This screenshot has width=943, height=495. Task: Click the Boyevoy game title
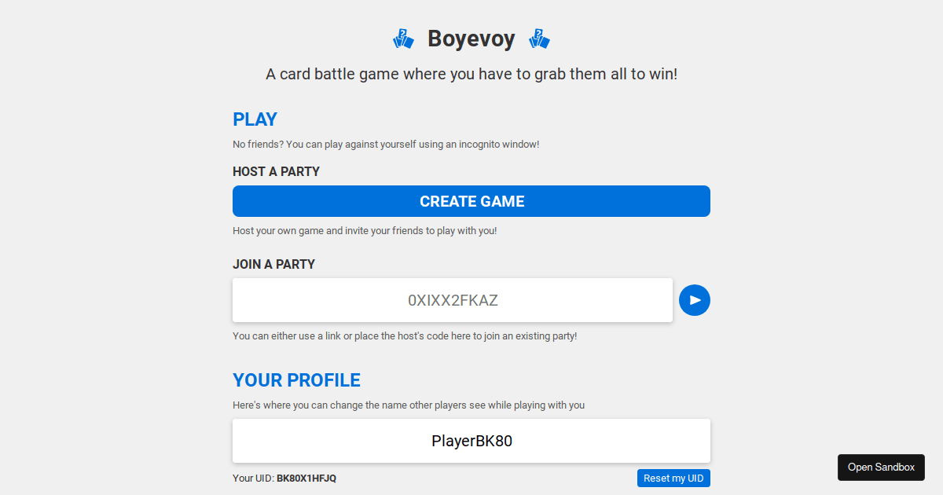(471, 38)
